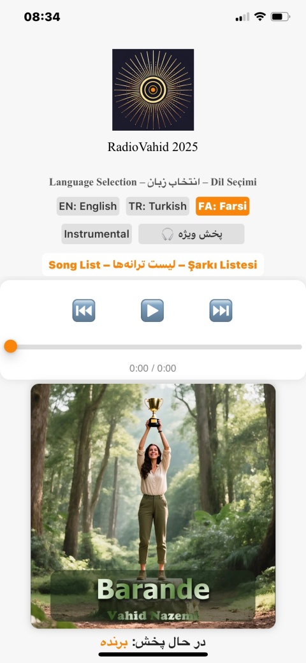
Task: Tap the cellular signal bars icon
Action: click(x=242, y=17)
